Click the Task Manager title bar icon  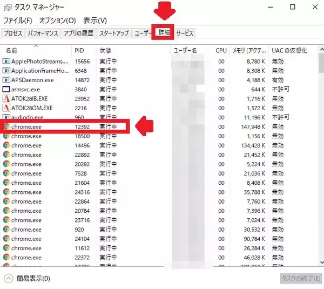coord(8,7)
